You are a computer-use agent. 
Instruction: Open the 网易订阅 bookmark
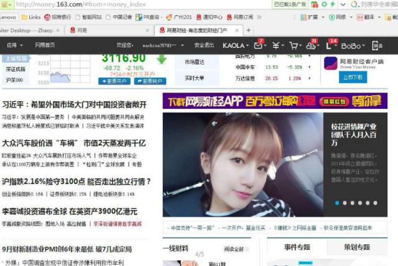[x=240, y=17]
